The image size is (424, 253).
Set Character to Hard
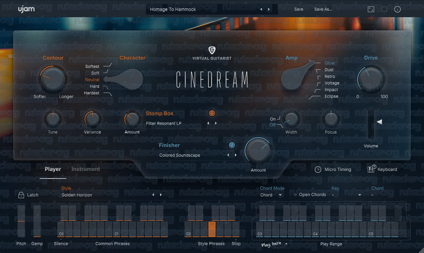(95, 86)
